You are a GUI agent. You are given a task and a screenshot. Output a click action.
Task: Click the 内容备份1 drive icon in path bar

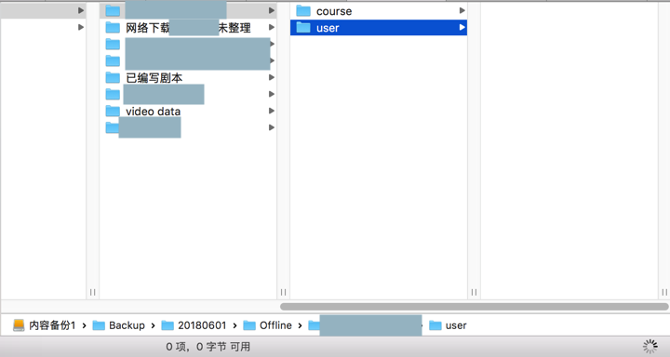point(19,325)
